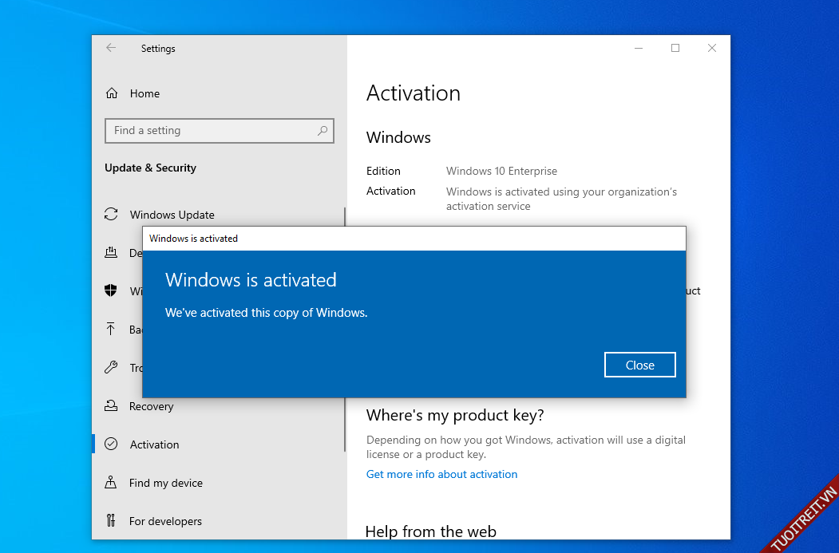Maximize the Settings window
The height and width of the screenshot is (553, 839).
675,48
